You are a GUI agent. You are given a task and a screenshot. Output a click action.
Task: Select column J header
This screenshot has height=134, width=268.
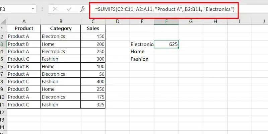[x=263, y=21]
